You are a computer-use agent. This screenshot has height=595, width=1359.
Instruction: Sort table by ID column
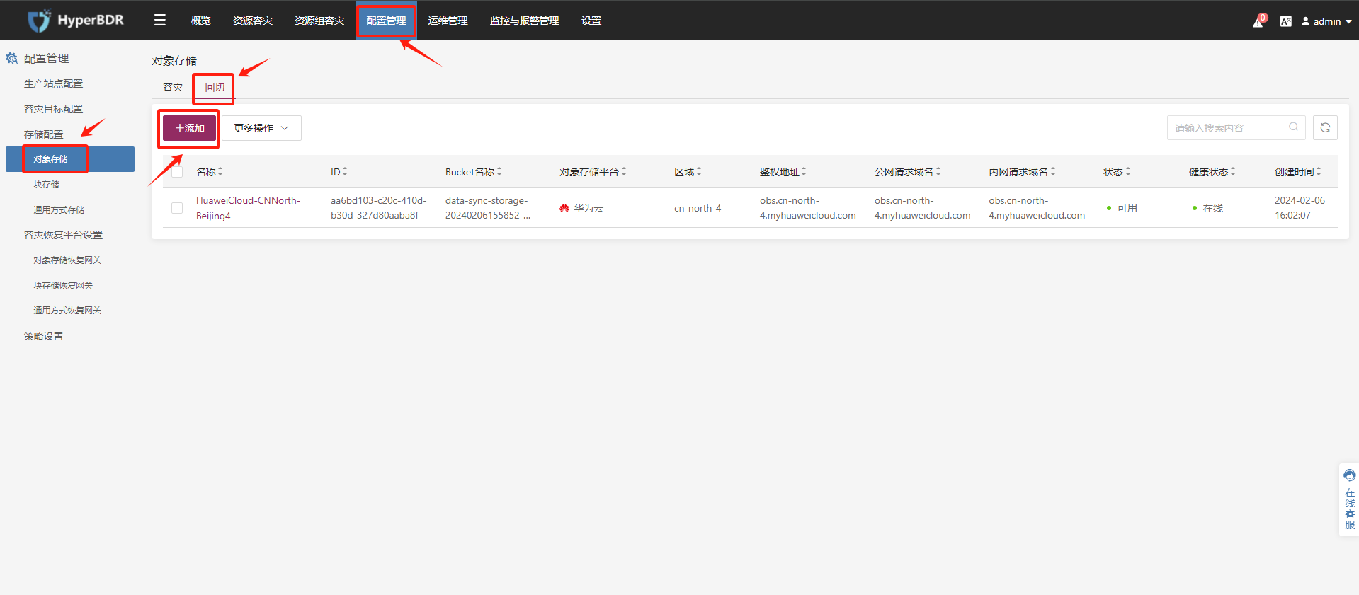click(x=345, y=172)
